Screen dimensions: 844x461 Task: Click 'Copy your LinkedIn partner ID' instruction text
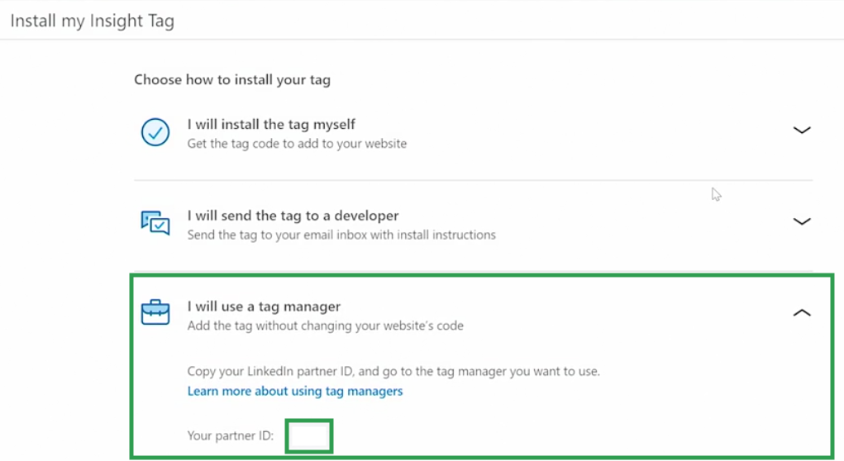point(393,371)
